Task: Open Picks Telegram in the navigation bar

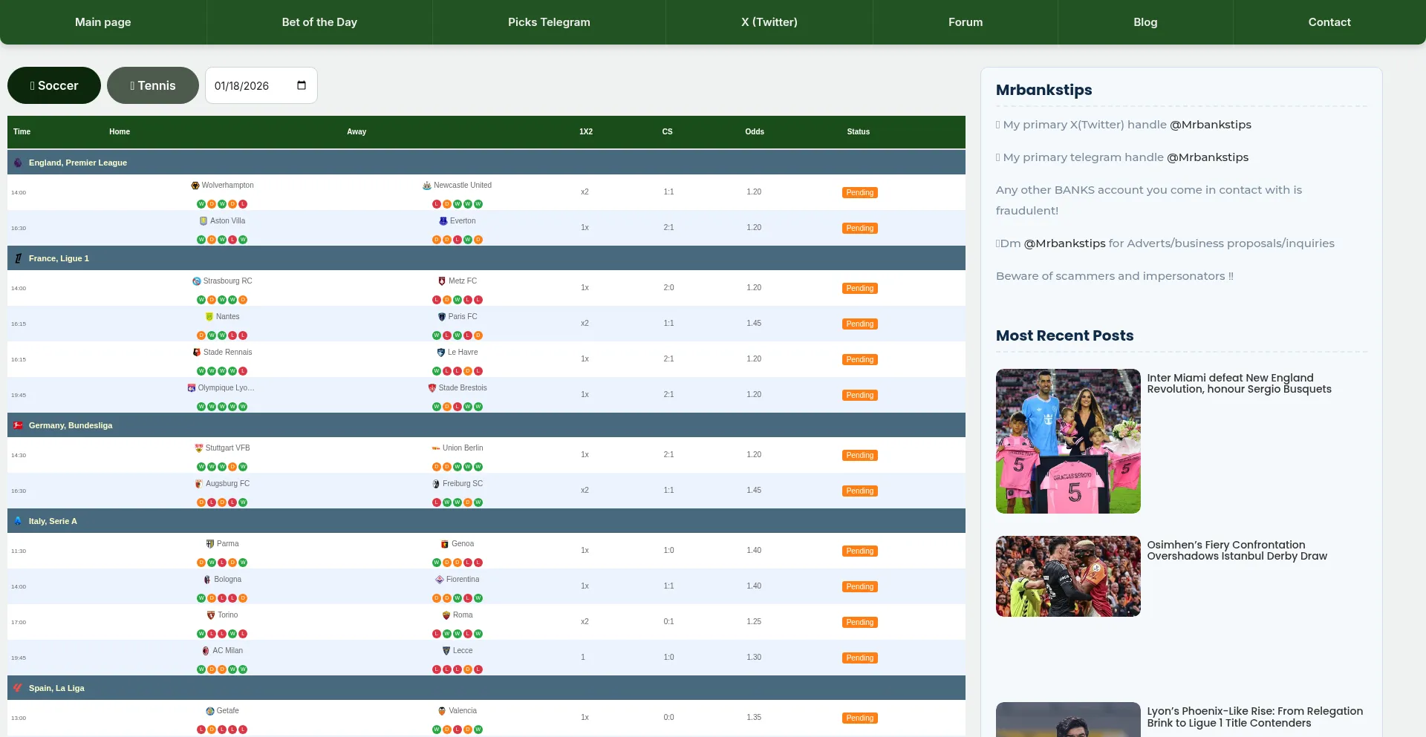Action: click(549, 22)
